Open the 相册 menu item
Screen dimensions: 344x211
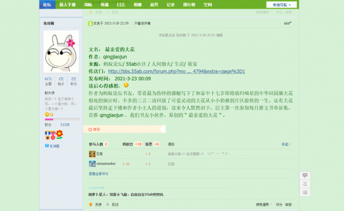coord(138,5)
